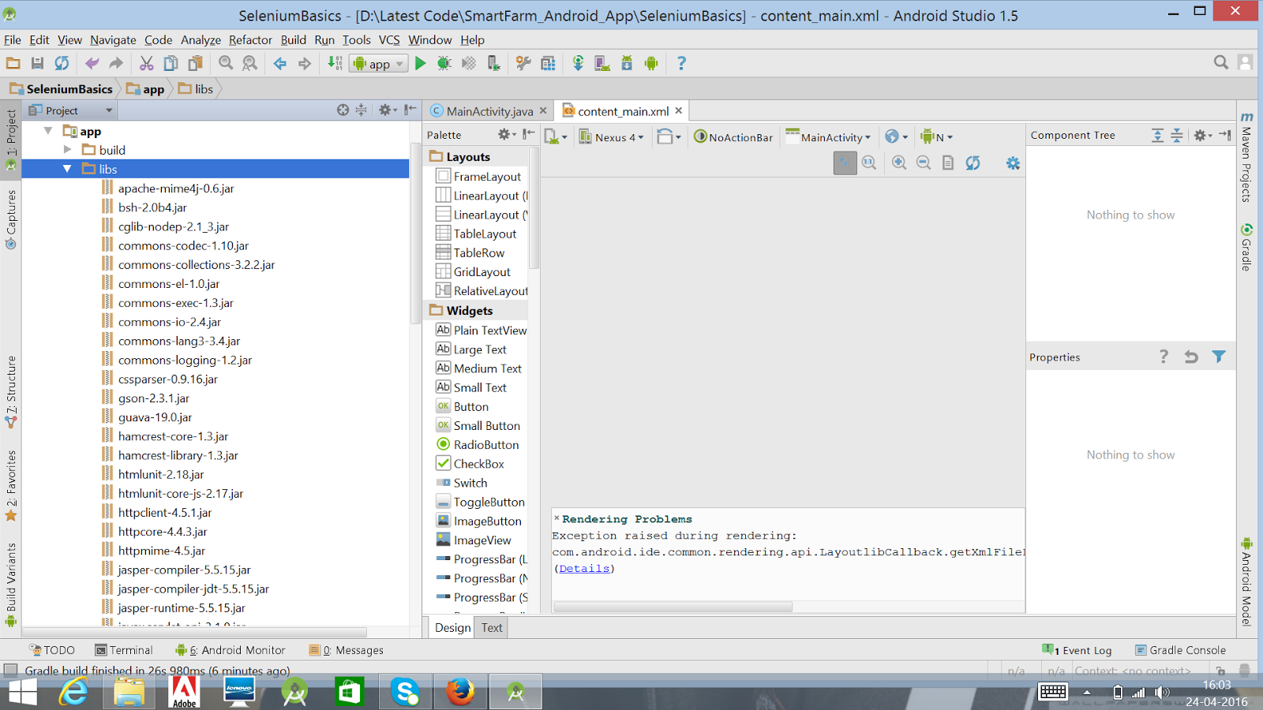Close the content_main.xml tab
Screen dimensions: 1263x710
click(679, 110)
